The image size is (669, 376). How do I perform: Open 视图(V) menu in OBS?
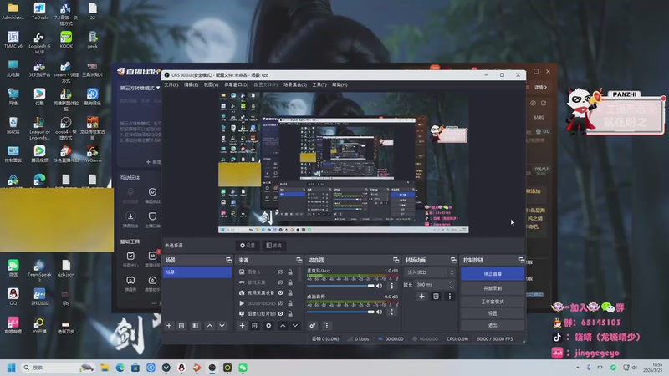[x=211, y=85]
